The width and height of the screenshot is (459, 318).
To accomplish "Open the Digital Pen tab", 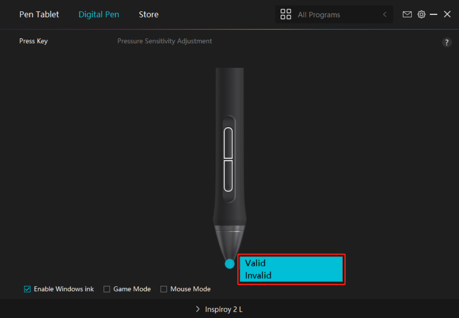I will point(99,15).
